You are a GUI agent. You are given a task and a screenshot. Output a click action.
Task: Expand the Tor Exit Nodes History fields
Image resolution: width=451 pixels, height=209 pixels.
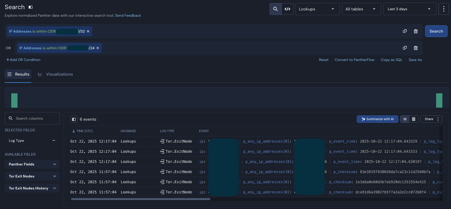pos(32,188)
